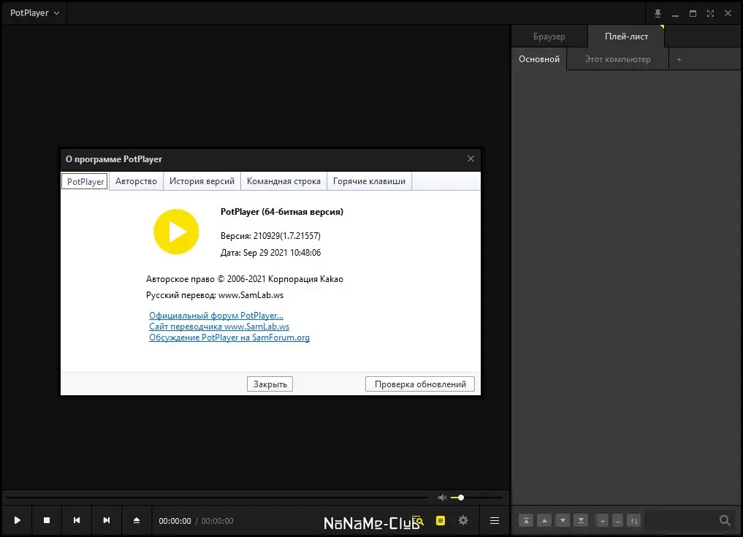This screenshot has width=743, height=537.
Task: Toggle the yellow playlist panel icon
Action: pyautogui.click(x=441, y=520)
